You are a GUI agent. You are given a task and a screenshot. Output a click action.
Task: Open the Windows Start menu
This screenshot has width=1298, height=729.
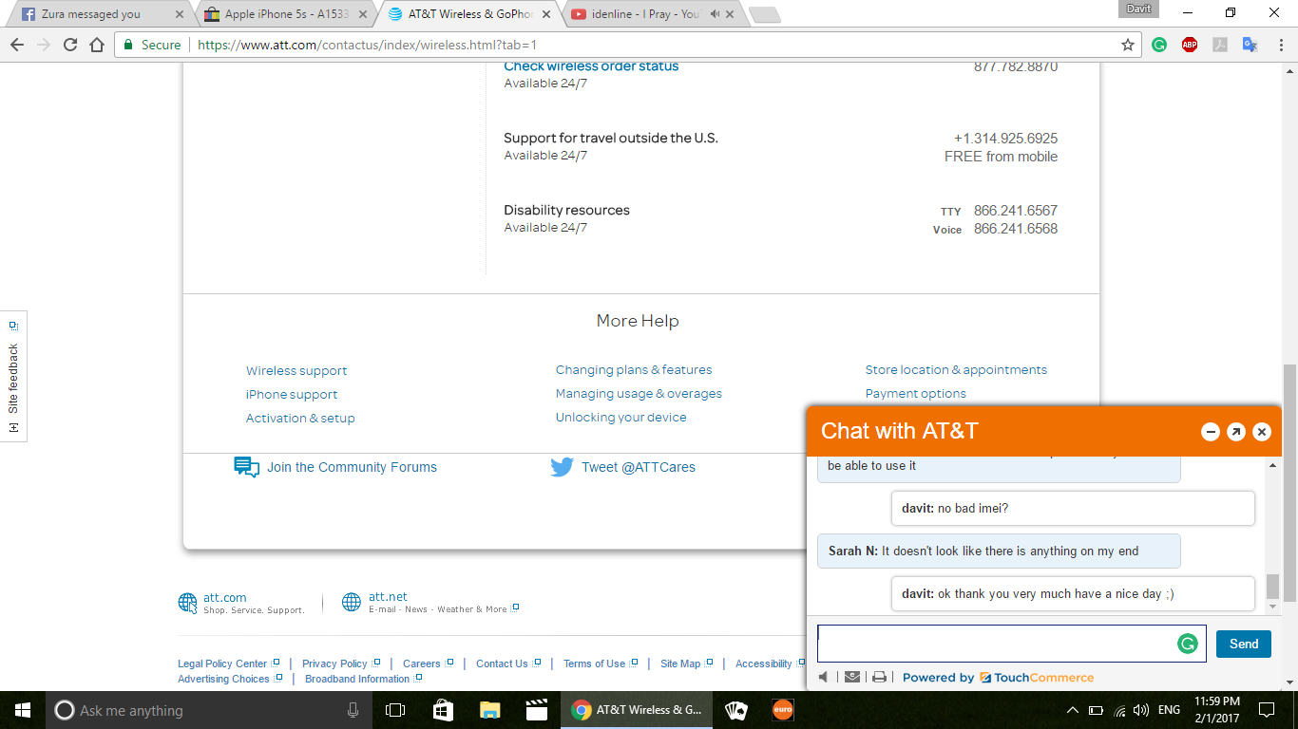click(22, 710)
